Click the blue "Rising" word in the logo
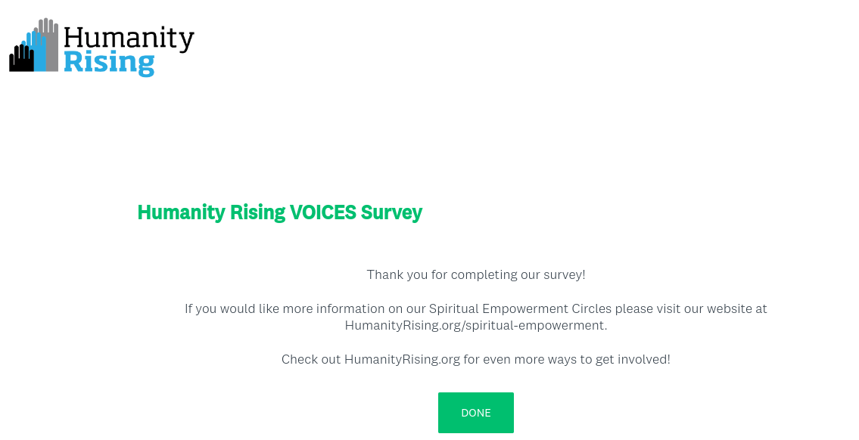Screen dimensions: 859x440 click(109, 62)
